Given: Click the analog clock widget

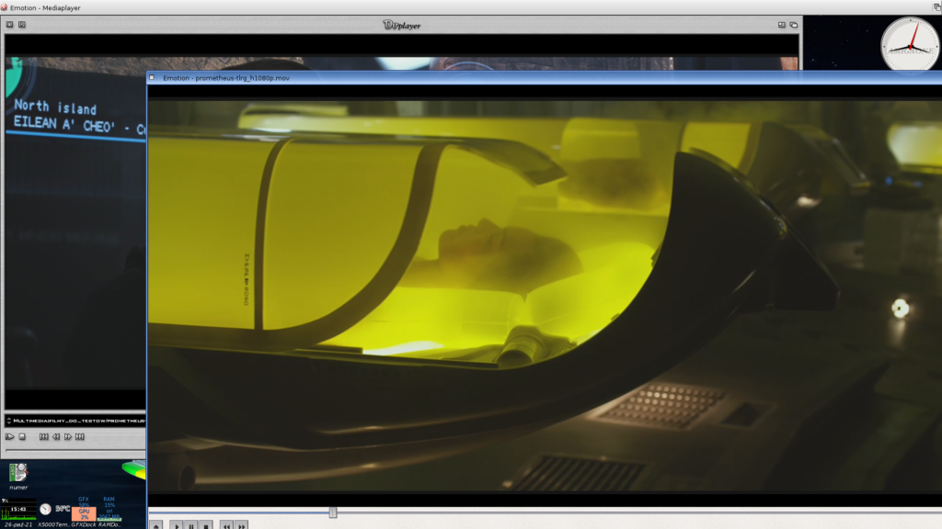Looking at the screenshot, I should pos(910,44).
